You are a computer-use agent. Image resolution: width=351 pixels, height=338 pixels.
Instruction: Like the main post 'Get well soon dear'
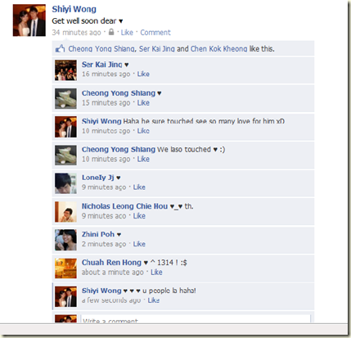pos(127,33)
